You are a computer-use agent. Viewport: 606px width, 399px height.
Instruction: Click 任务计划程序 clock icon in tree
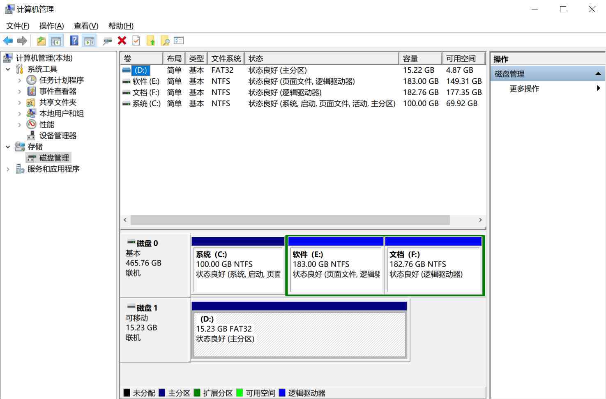point(32,80)
